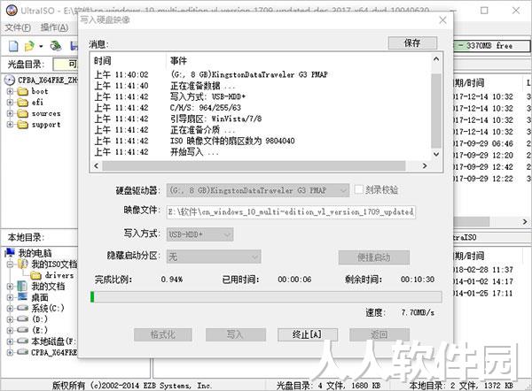Open the 操作(A) menu
Viewport: 532px width, 391px height.
pyautogui.click(x=54, y=27)
